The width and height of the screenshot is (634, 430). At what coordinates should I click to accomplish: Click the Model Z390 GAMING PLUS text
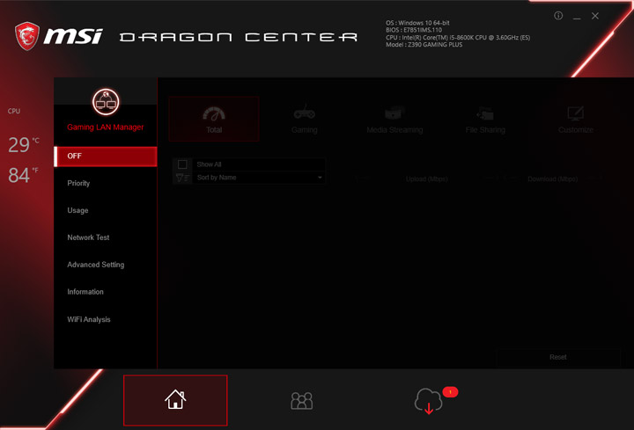[x=424, y=45]
